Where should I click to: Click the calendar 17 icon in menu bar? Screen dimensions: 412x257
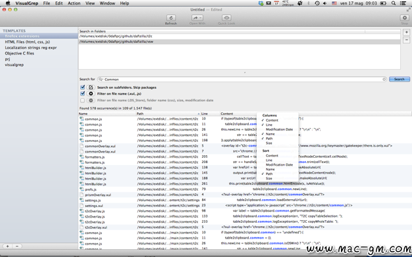click(276, 3)
